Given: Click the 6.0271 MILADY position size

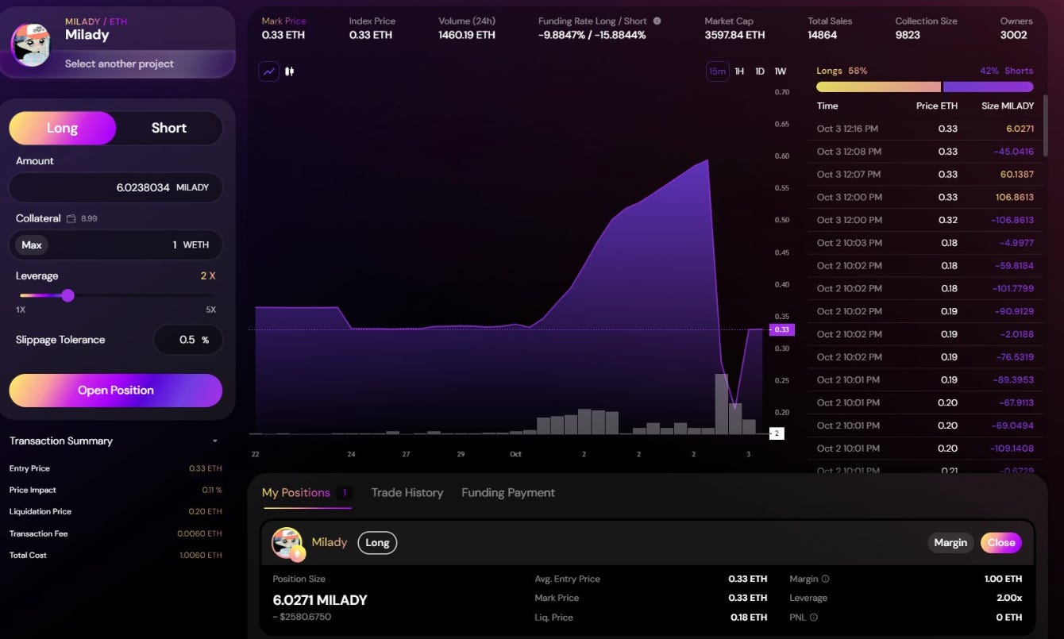Looking at the screenshot, I should coord(320,600).
